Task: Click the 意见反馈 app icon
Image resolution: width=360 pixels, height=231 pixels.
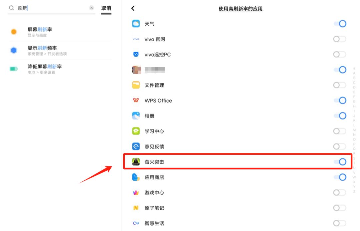Action: coord(136,146)
